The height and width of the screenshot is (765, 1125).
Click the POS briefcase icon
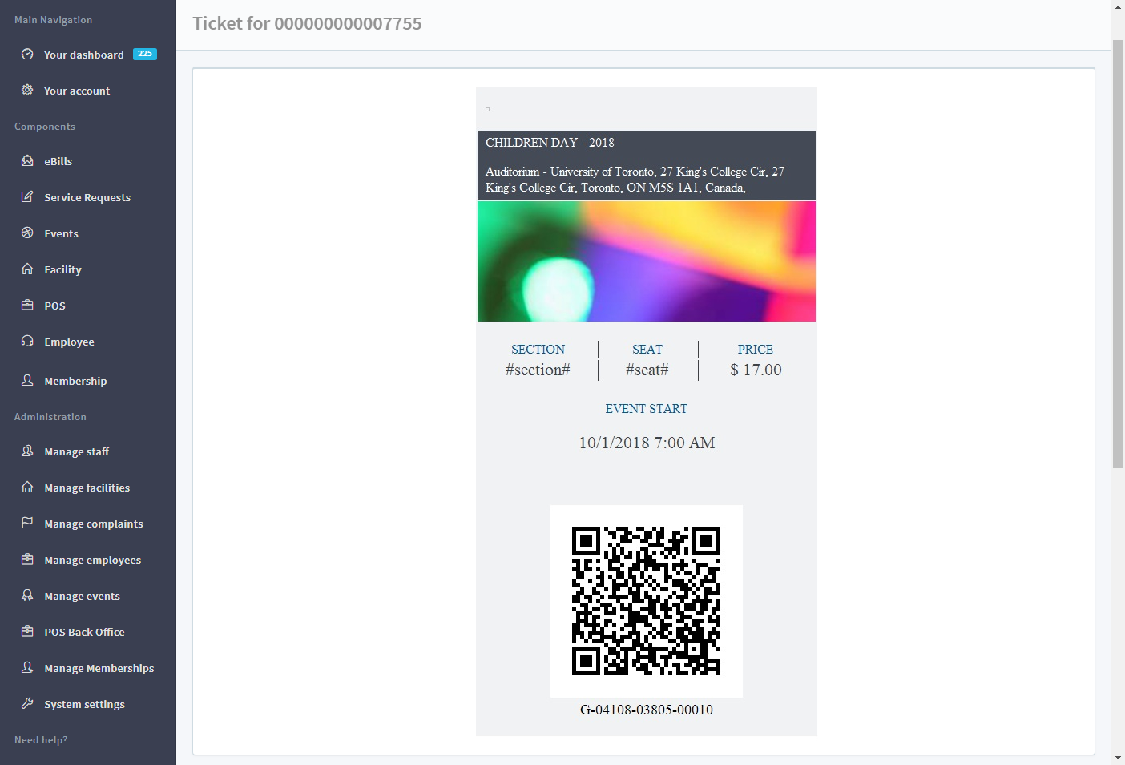click(27, 305)
